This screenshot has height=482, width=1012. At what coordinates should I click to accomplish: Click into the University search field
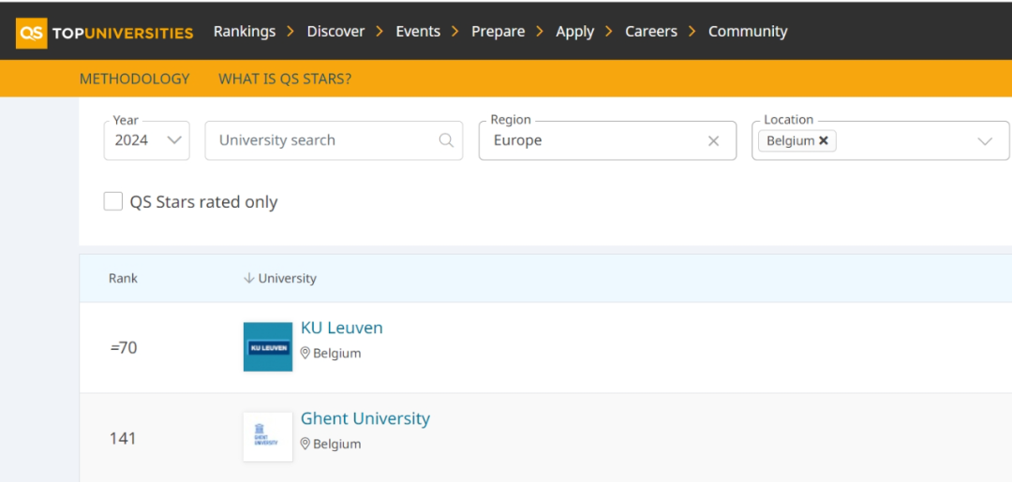334,140
